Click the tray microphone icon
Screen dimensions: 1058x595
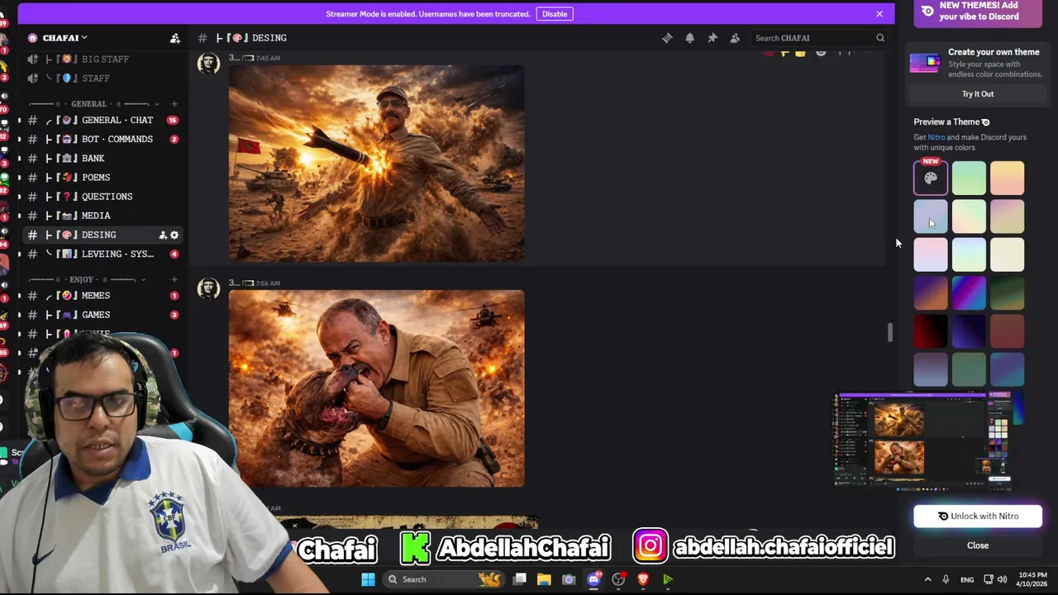946,579
